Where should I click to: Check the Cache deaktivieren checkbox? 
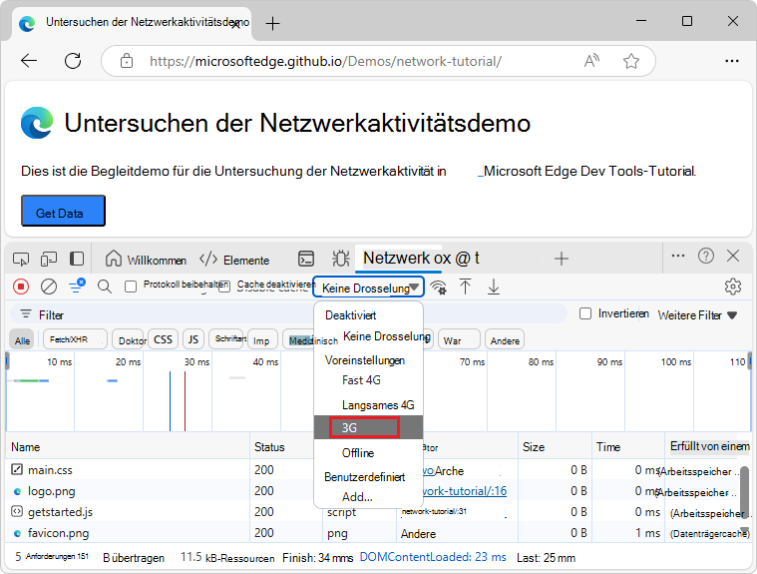(x=224, y=287)
